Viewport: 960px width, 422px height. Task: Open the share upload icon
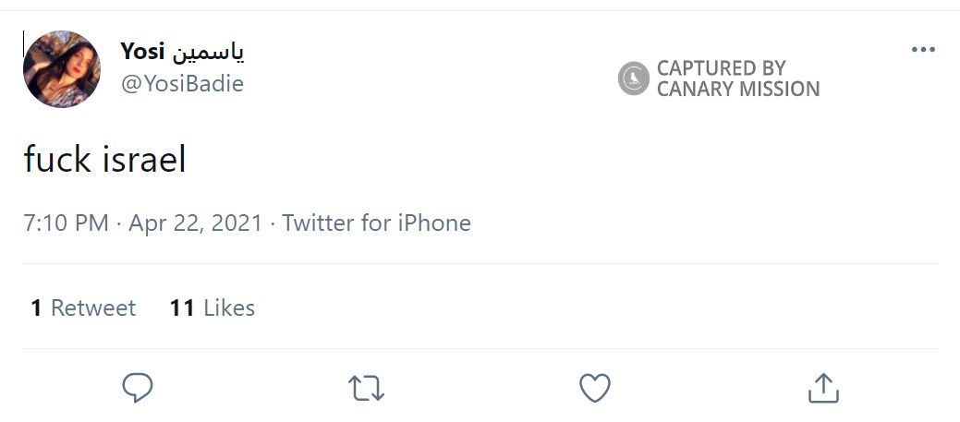click(823, 387)
